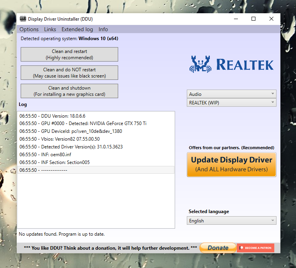This screenshot has width=296, height=268.
Task: Expand the English language dropdown
Action: pyautogui.click(x=231, y=220)
